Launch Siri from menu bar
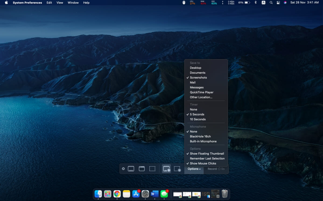Viewport: 323px width, 201px height. point(285,3)
